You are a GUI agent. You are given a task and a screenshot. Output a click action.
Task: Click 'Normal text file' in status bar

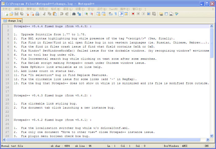pyautogui.click(x=12, y=146)
